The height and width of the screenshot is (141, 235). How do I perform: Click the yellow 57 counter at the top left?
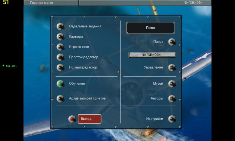(x=6, y=2)
